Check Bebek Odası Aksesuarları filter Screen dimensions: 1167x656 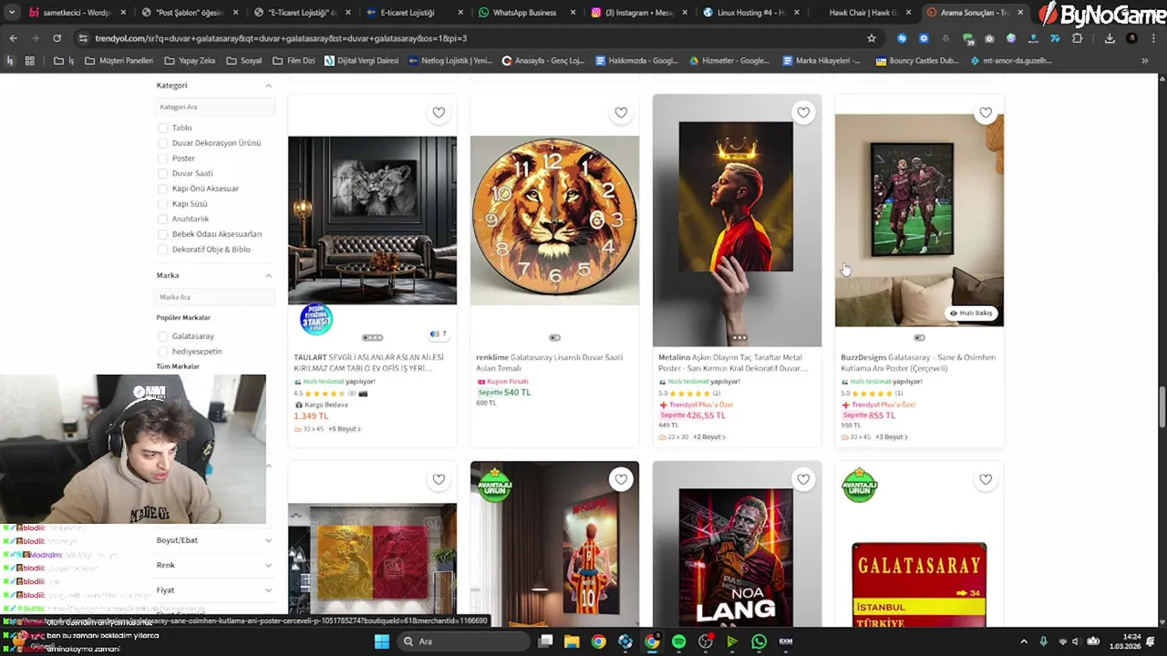pos(162,234)
